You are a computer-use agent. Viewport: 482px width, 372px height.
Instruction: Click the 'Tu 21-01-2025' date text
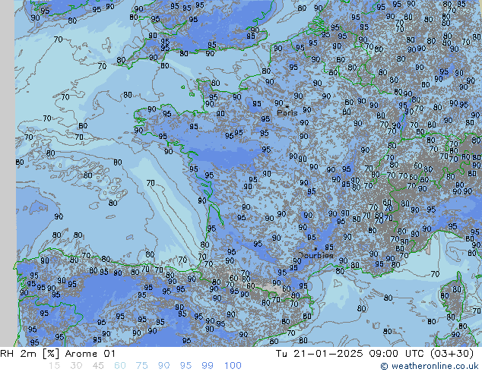(x=319, y=354)
